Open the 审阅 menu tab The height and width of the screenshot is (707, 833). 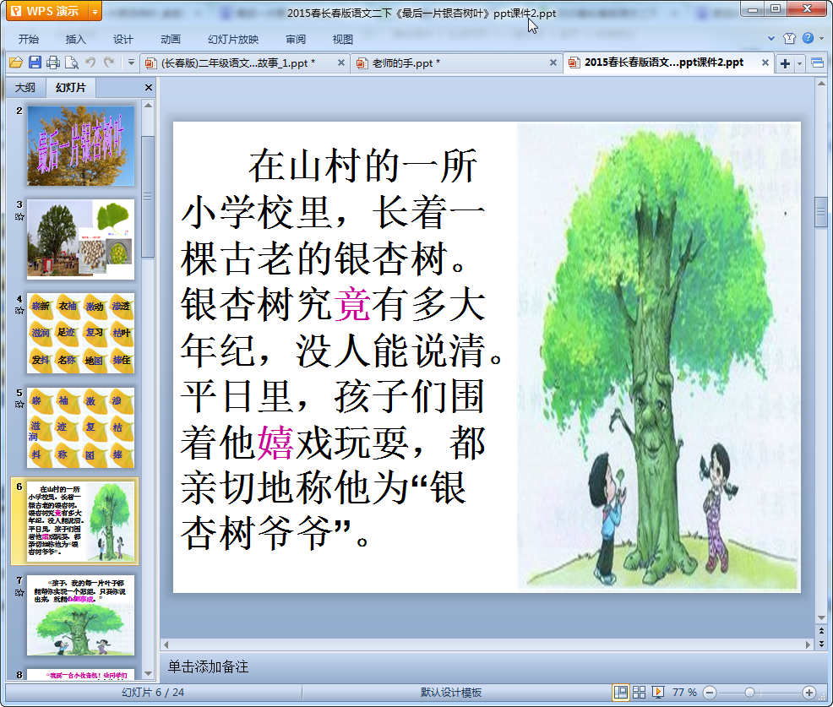tap(296, 40)
